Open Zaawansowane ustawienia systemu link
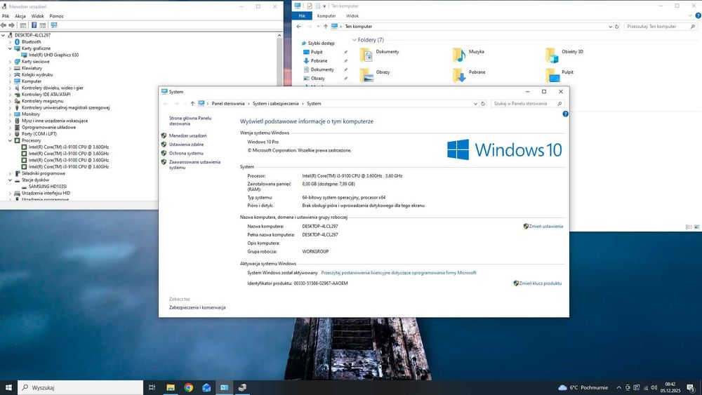702x395 pixels. (194, 165)
